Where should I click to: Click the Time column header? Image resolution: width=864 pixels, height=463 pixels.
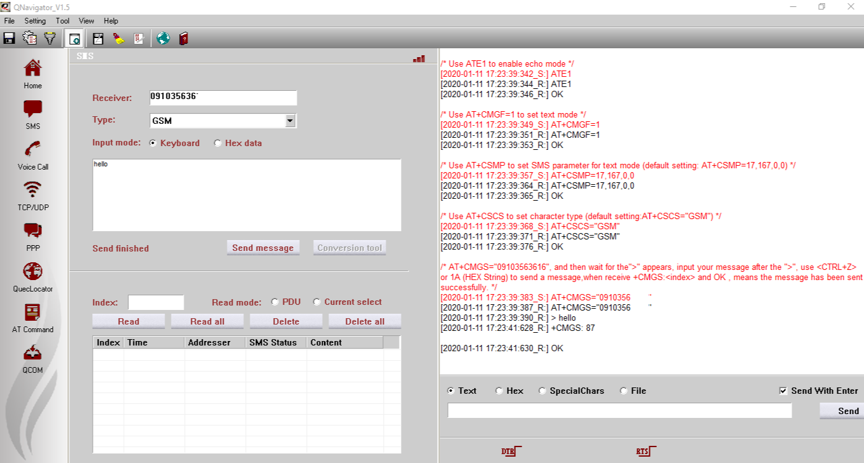154,342
